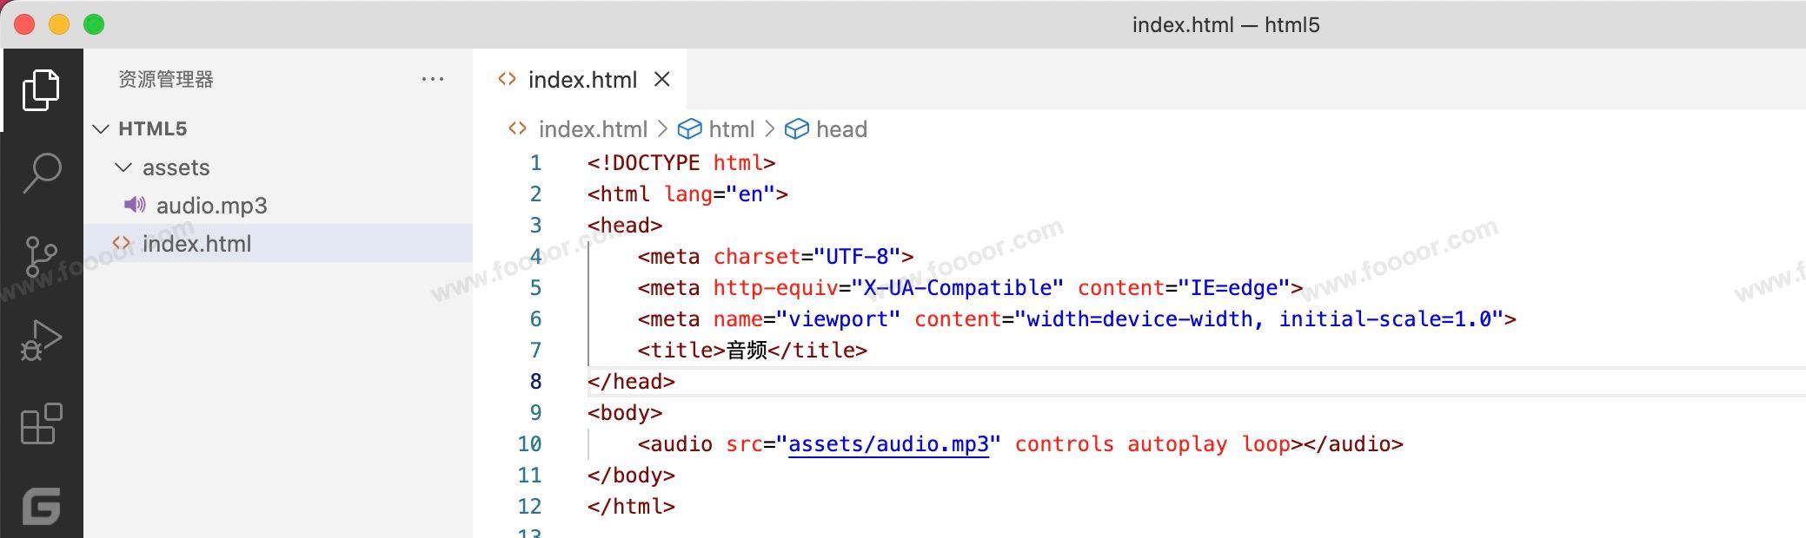Click the audio.mp3 speaker file icon
Viewport: 1806px width, 538px height.
(135, 205)
